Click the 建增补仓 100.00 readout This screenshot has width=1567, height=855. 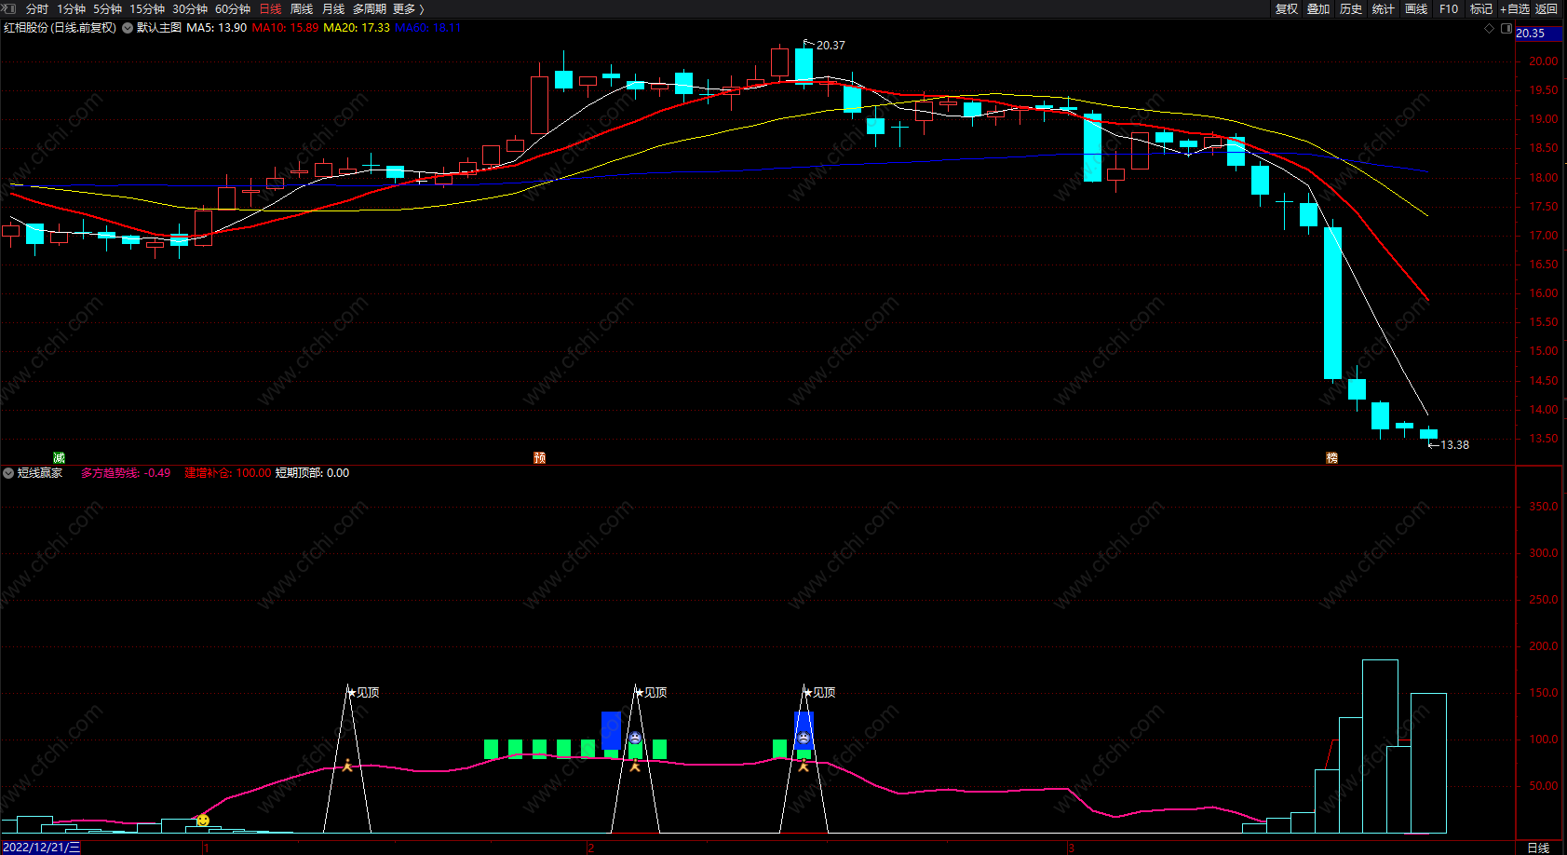[x=228, y=473]
